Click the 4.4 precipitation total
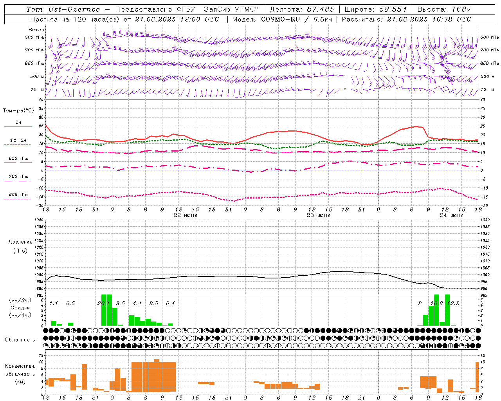The height and width of the screenshot is (401, 501). click(x=137, y=303)
